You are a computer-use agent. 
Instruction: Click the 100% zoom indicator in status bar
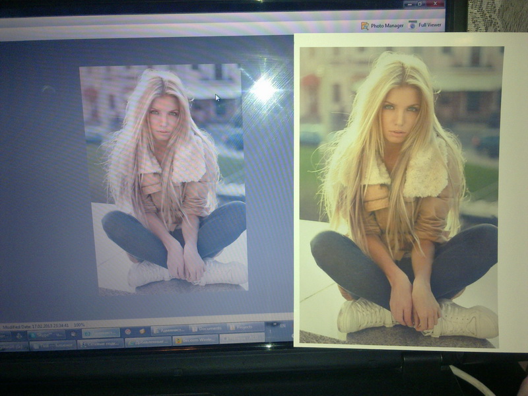pyautogui.click(x=79, y=325)
